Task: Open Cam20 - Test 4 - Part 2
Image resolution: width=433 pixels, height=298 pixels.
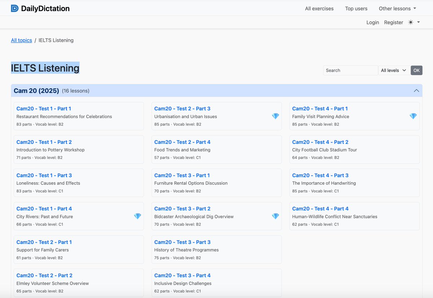Action: pyautogui.click(x=320, y=142)
